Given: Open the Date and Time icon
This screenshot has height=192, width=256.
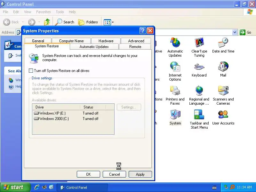Looking at the screenshot, I should (x=223, y=45).
